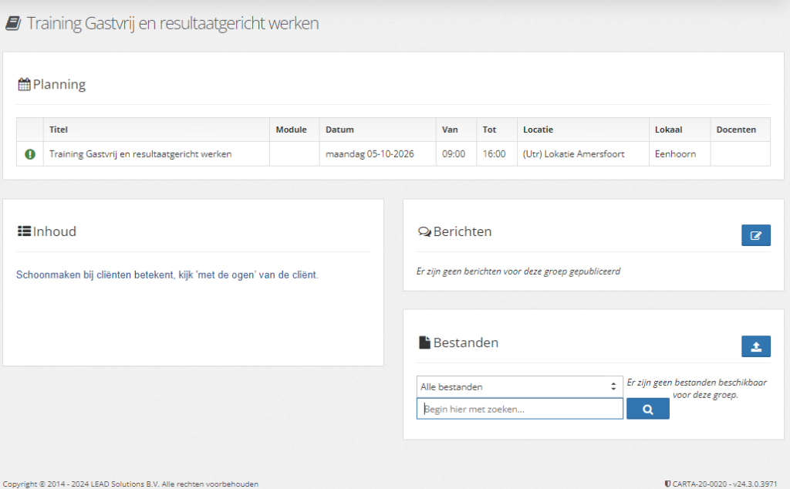Click the LEAD Solutions copyright text

(130, 484)
